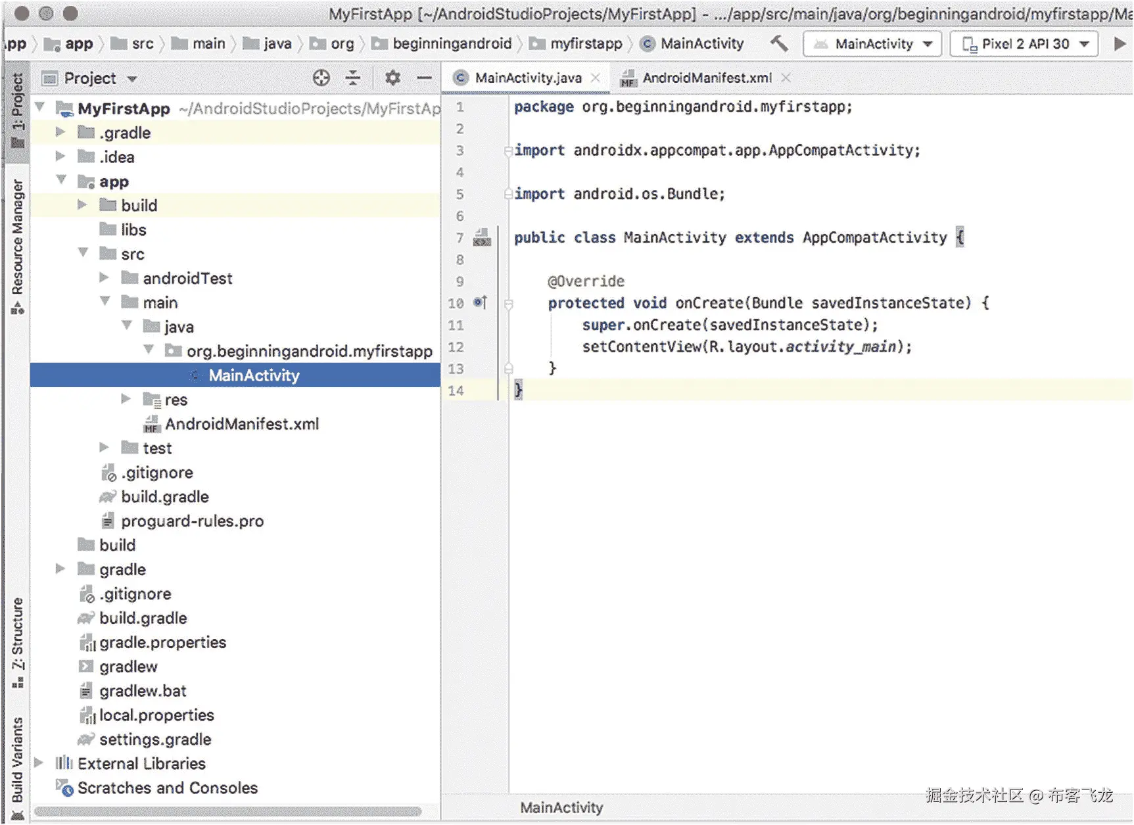Close the AndroidManifest.xml tab

tap(786, 78)
